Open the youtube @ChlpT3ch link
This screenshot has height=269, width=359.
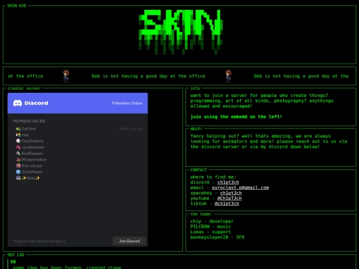click(229, 199)
